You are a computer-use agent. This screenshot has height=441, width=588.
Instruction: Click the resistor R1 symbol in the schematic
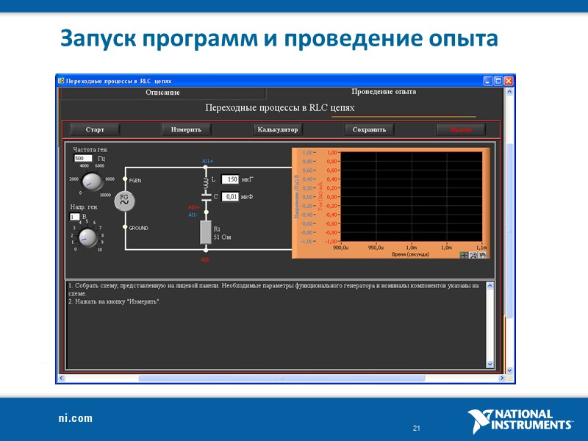tap(206, 233)
